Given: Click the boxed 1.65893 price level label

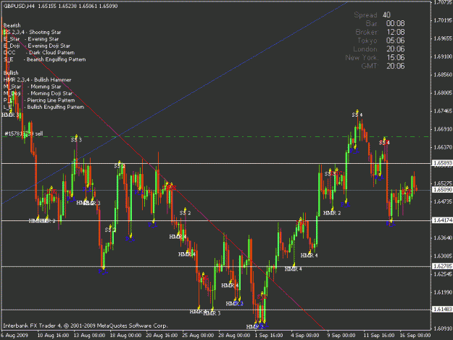Looking at the screenshot, I should click(442, 163).
